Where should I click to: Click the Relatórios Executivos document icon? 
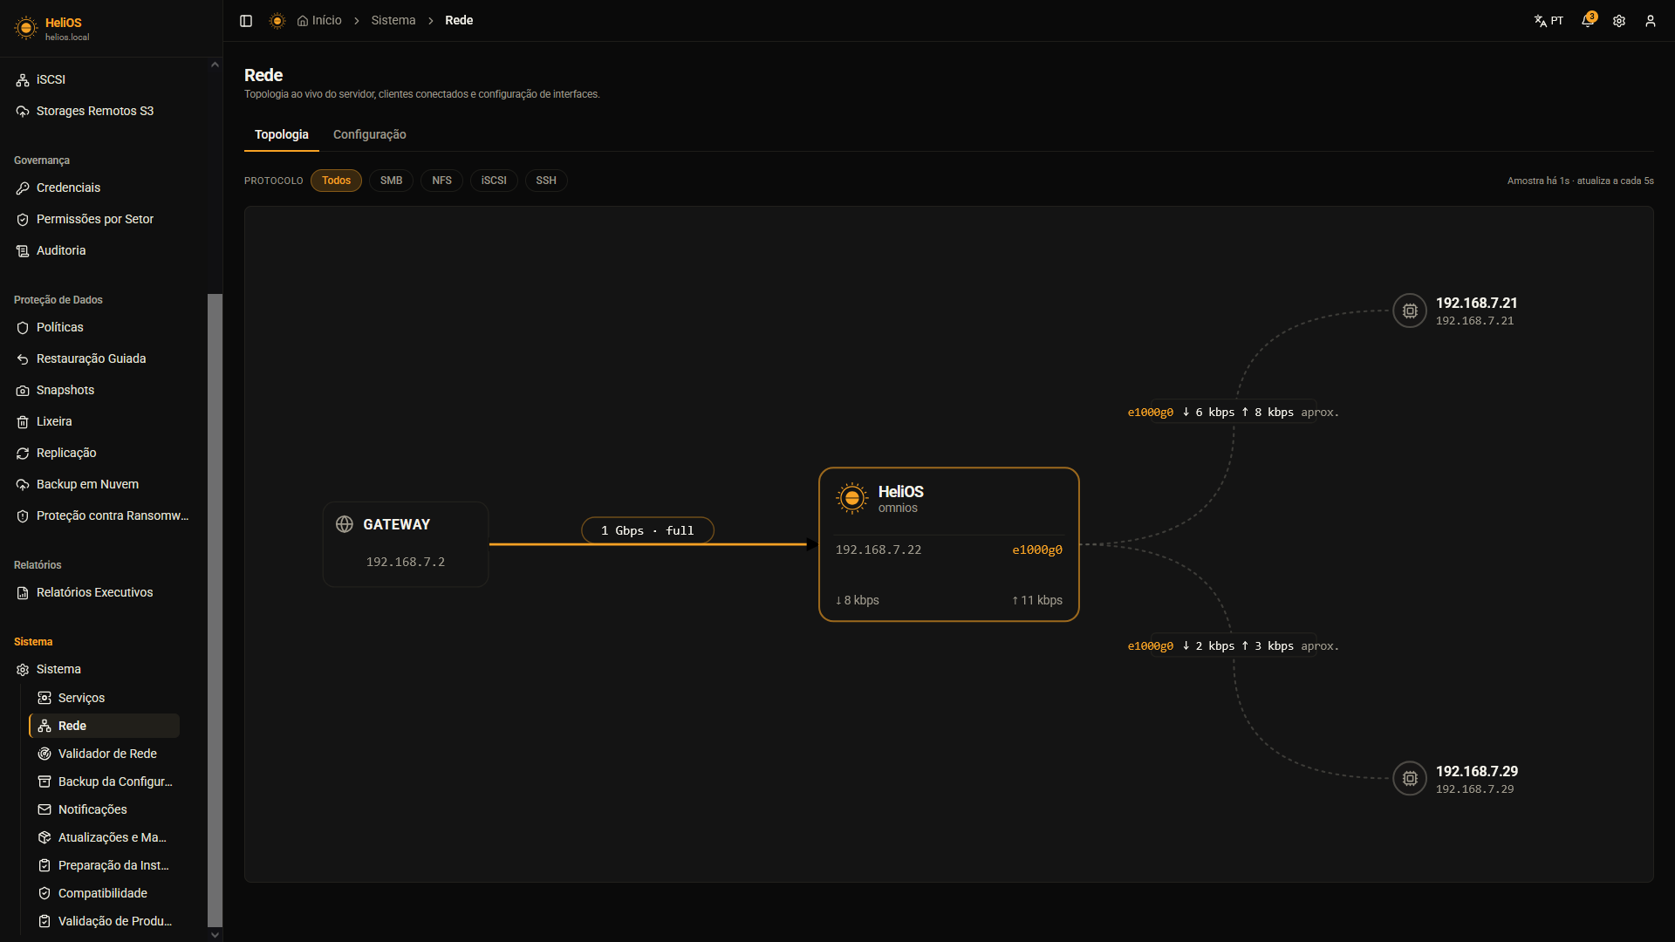(23, 593)
